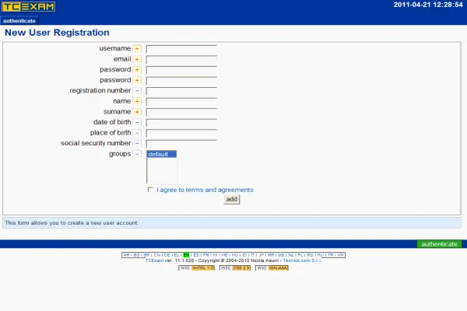Click the required marker beside username

pos(137,48)
